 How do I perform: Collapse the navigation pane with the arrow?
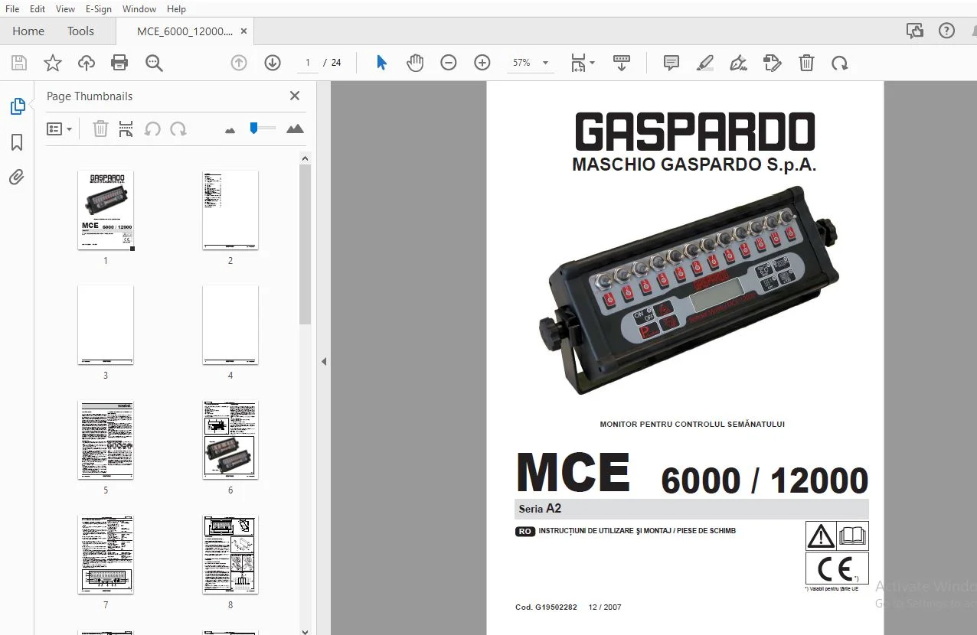324,361
